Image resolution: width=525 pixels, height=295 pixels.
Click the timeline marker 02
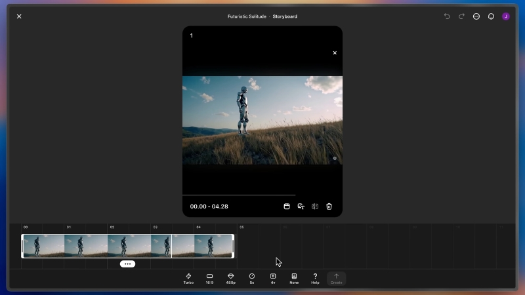coord(112,227)
